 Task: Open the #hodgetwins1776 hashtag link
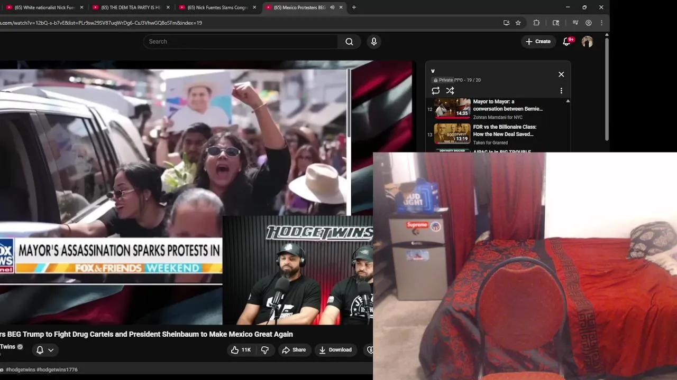point(57,370)
